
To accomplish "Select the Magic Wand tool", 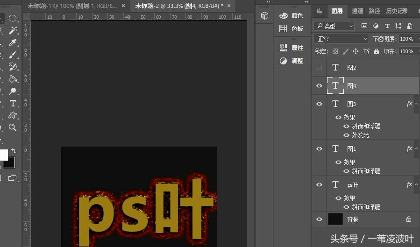I will [x=13, y=30].
